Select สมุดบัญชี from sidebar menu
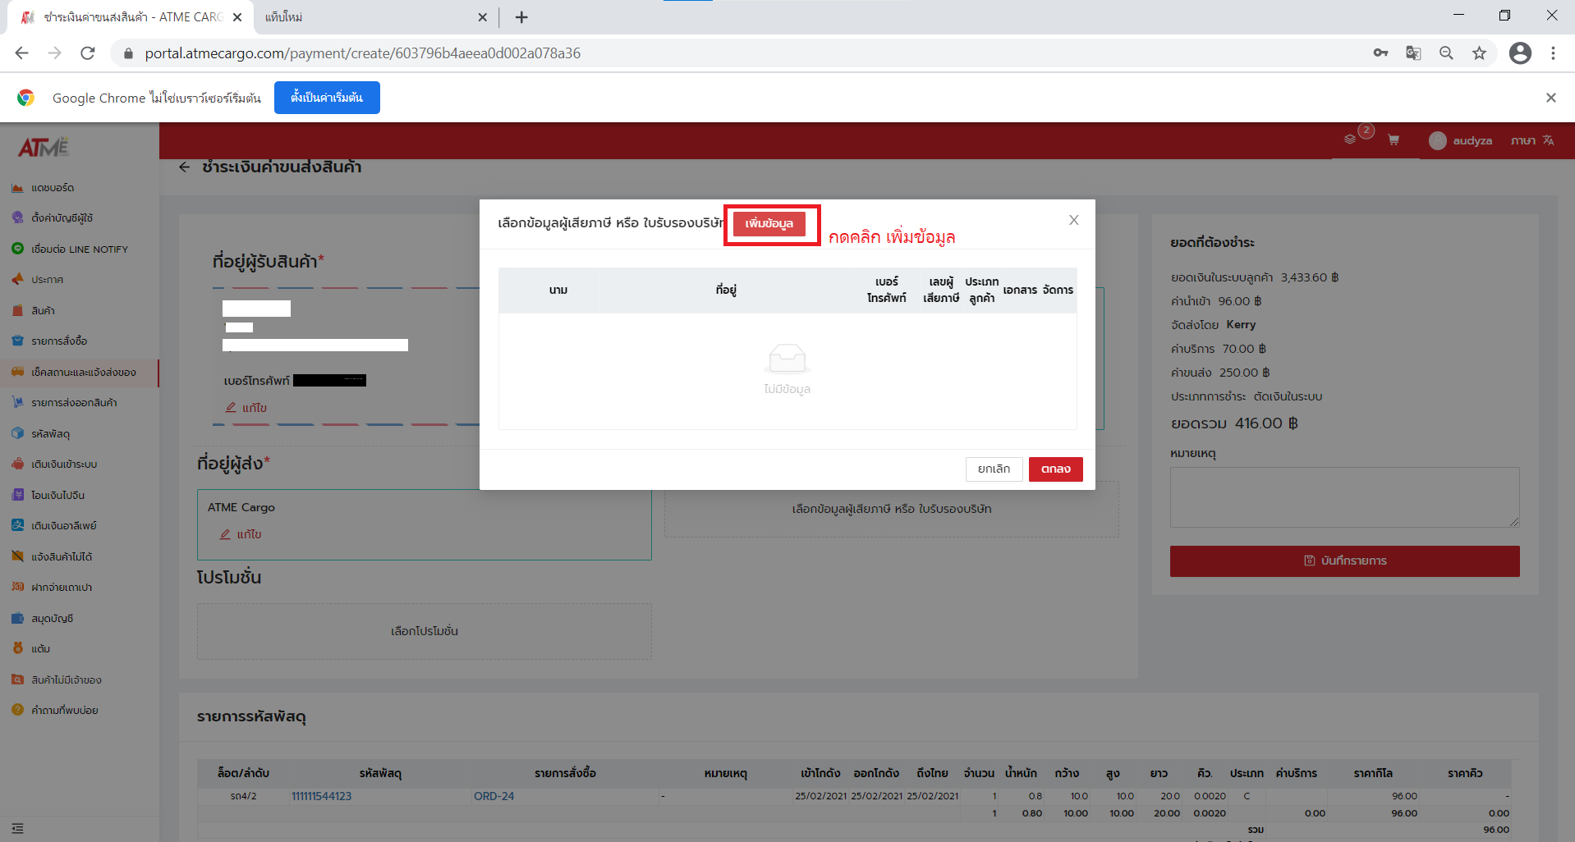Image resolution: width=1575 pixels, height=842 pixels. 53,619
